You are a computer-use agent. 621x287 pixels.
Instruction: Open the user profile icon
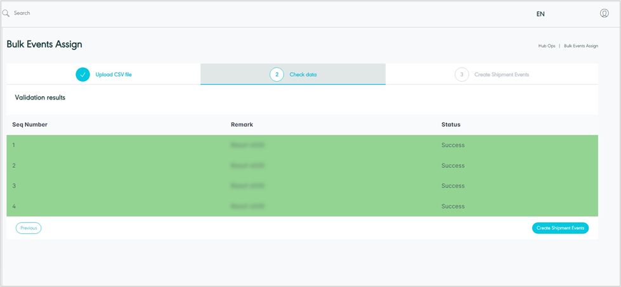604,13
